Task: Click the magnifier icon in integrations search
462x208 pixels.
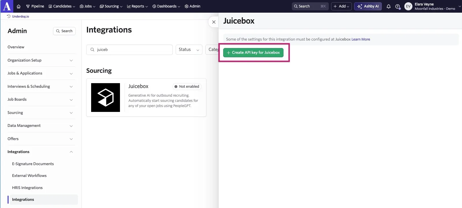Action: point(92,50)
